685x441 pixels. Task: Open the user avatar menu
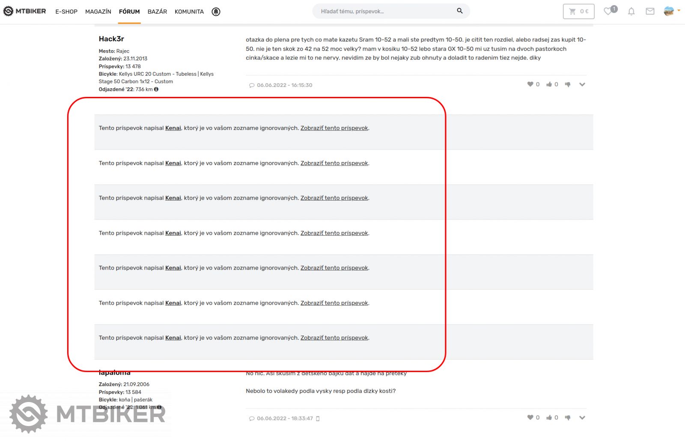[x=669, y=11]
